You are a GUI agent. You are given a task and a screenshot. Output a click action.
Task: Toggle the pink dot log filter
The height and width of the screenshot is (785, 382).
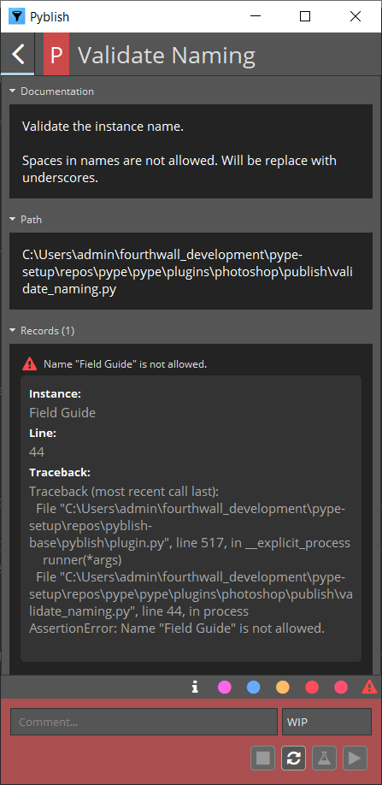coord(225,688)
